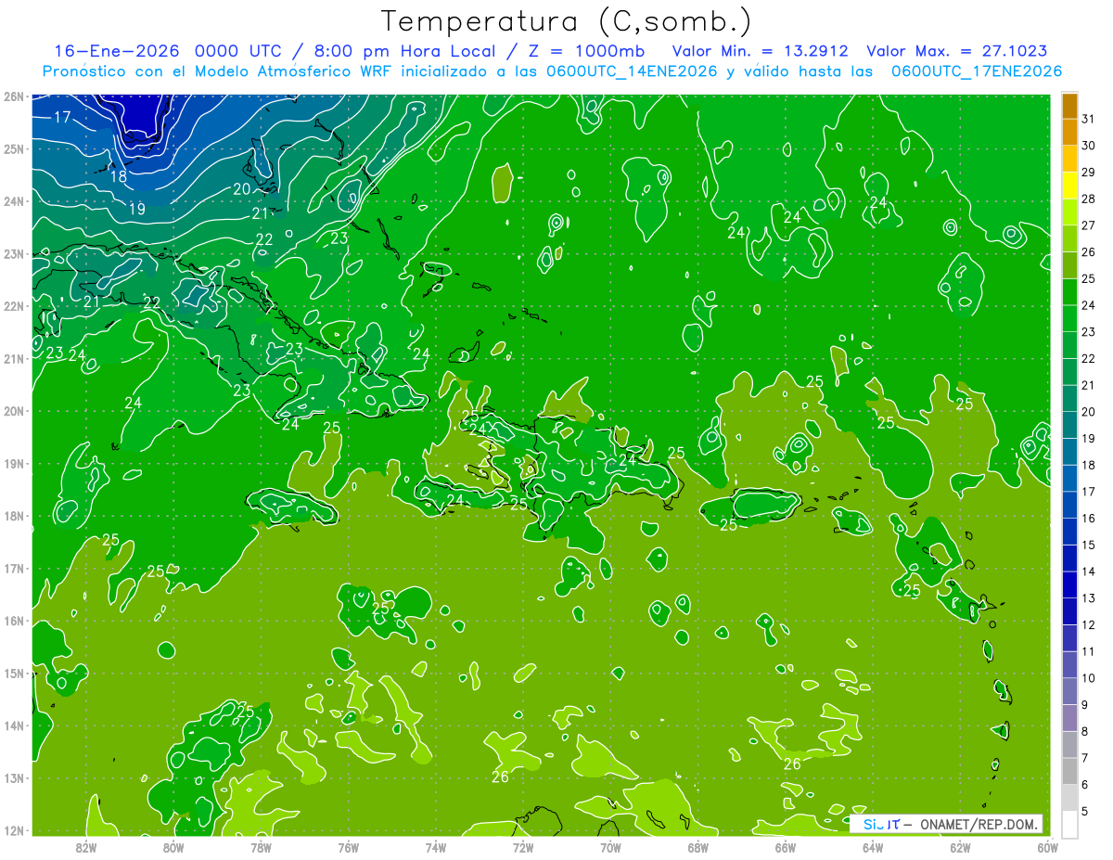
Task: Click the 19N latitude axis label
Action: 13,463
